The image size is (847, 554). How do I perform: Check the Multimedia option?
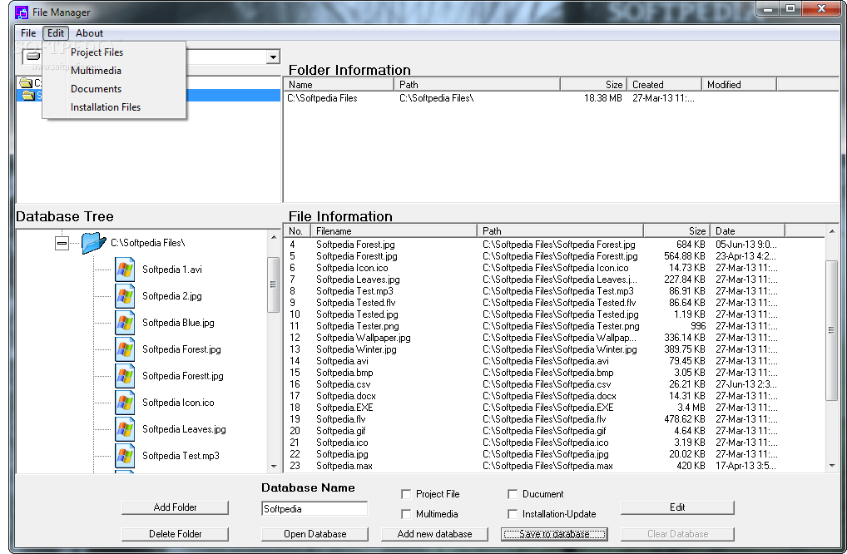click(407, 513)
